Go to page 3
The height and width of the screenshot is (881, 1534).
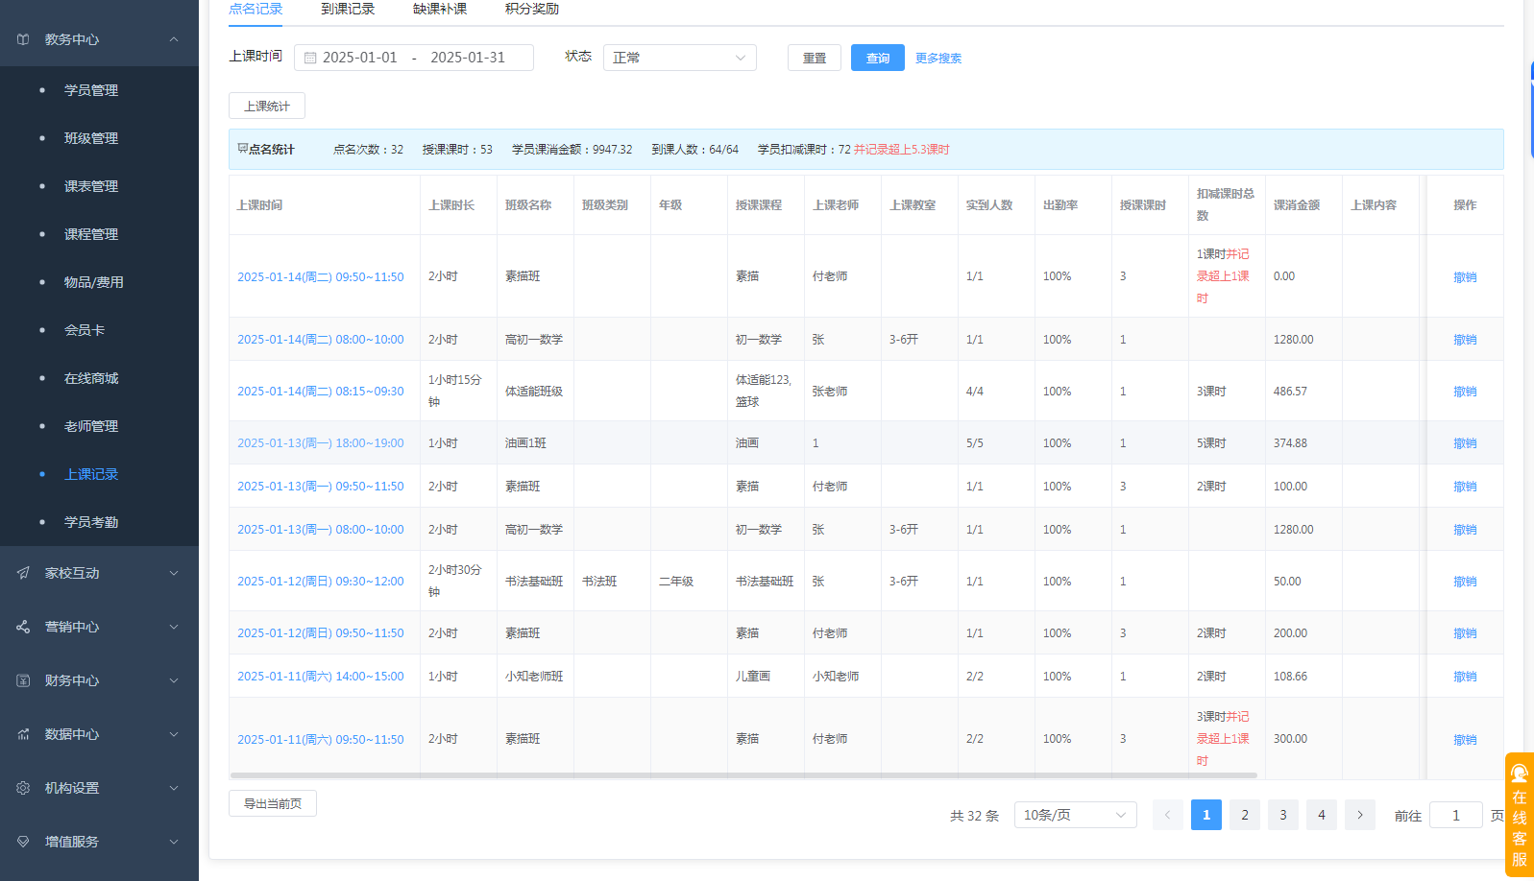pos(1283,815)
